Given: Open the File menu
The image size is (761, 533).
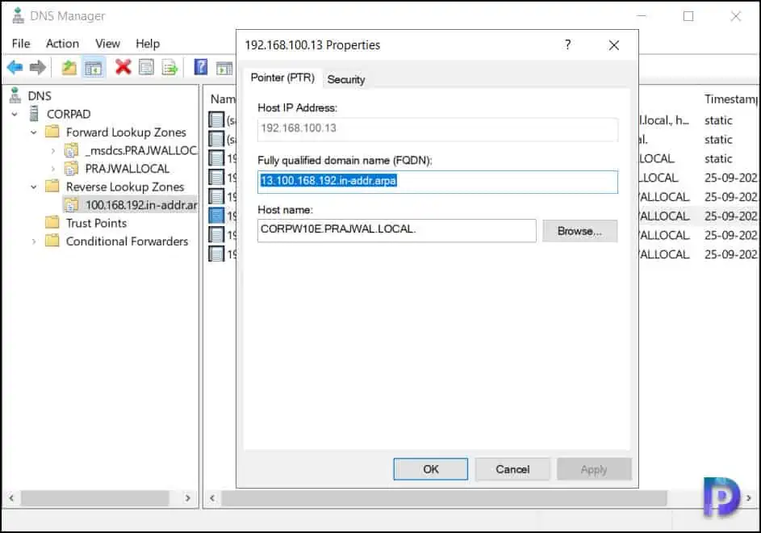Looking at the screenshot, I should 21,44.
